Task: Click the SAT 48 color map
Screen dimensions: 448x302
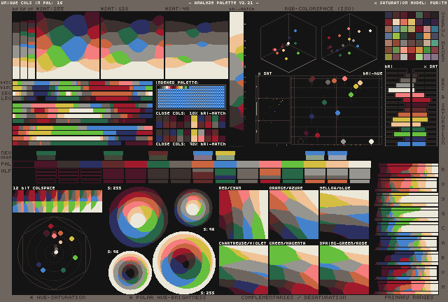Action: 197,45
